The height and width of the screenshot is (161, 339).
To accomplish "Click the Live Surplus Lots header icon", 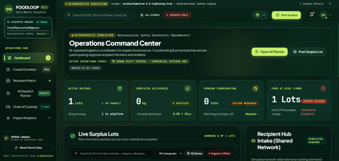I will tap(73, 136).
